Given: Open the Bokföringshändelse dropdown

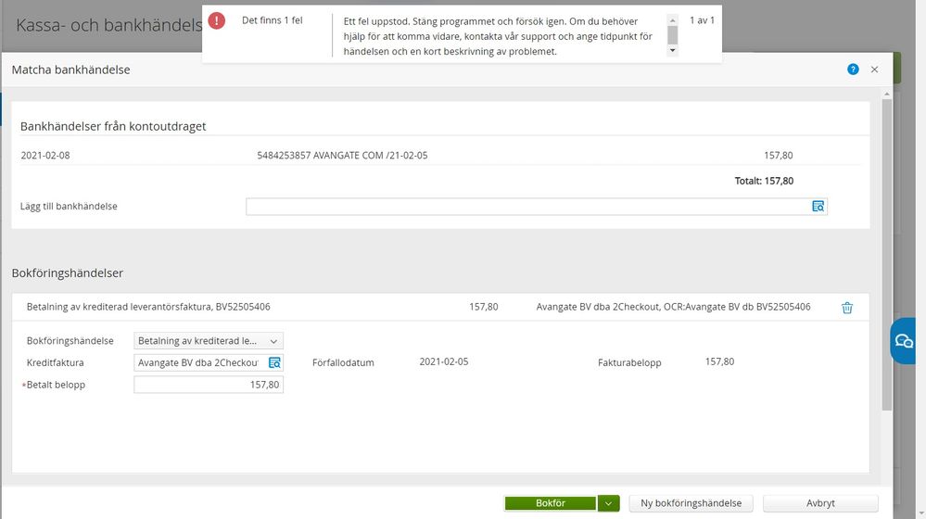Looking at the screenshot, I should click(209, 341).
